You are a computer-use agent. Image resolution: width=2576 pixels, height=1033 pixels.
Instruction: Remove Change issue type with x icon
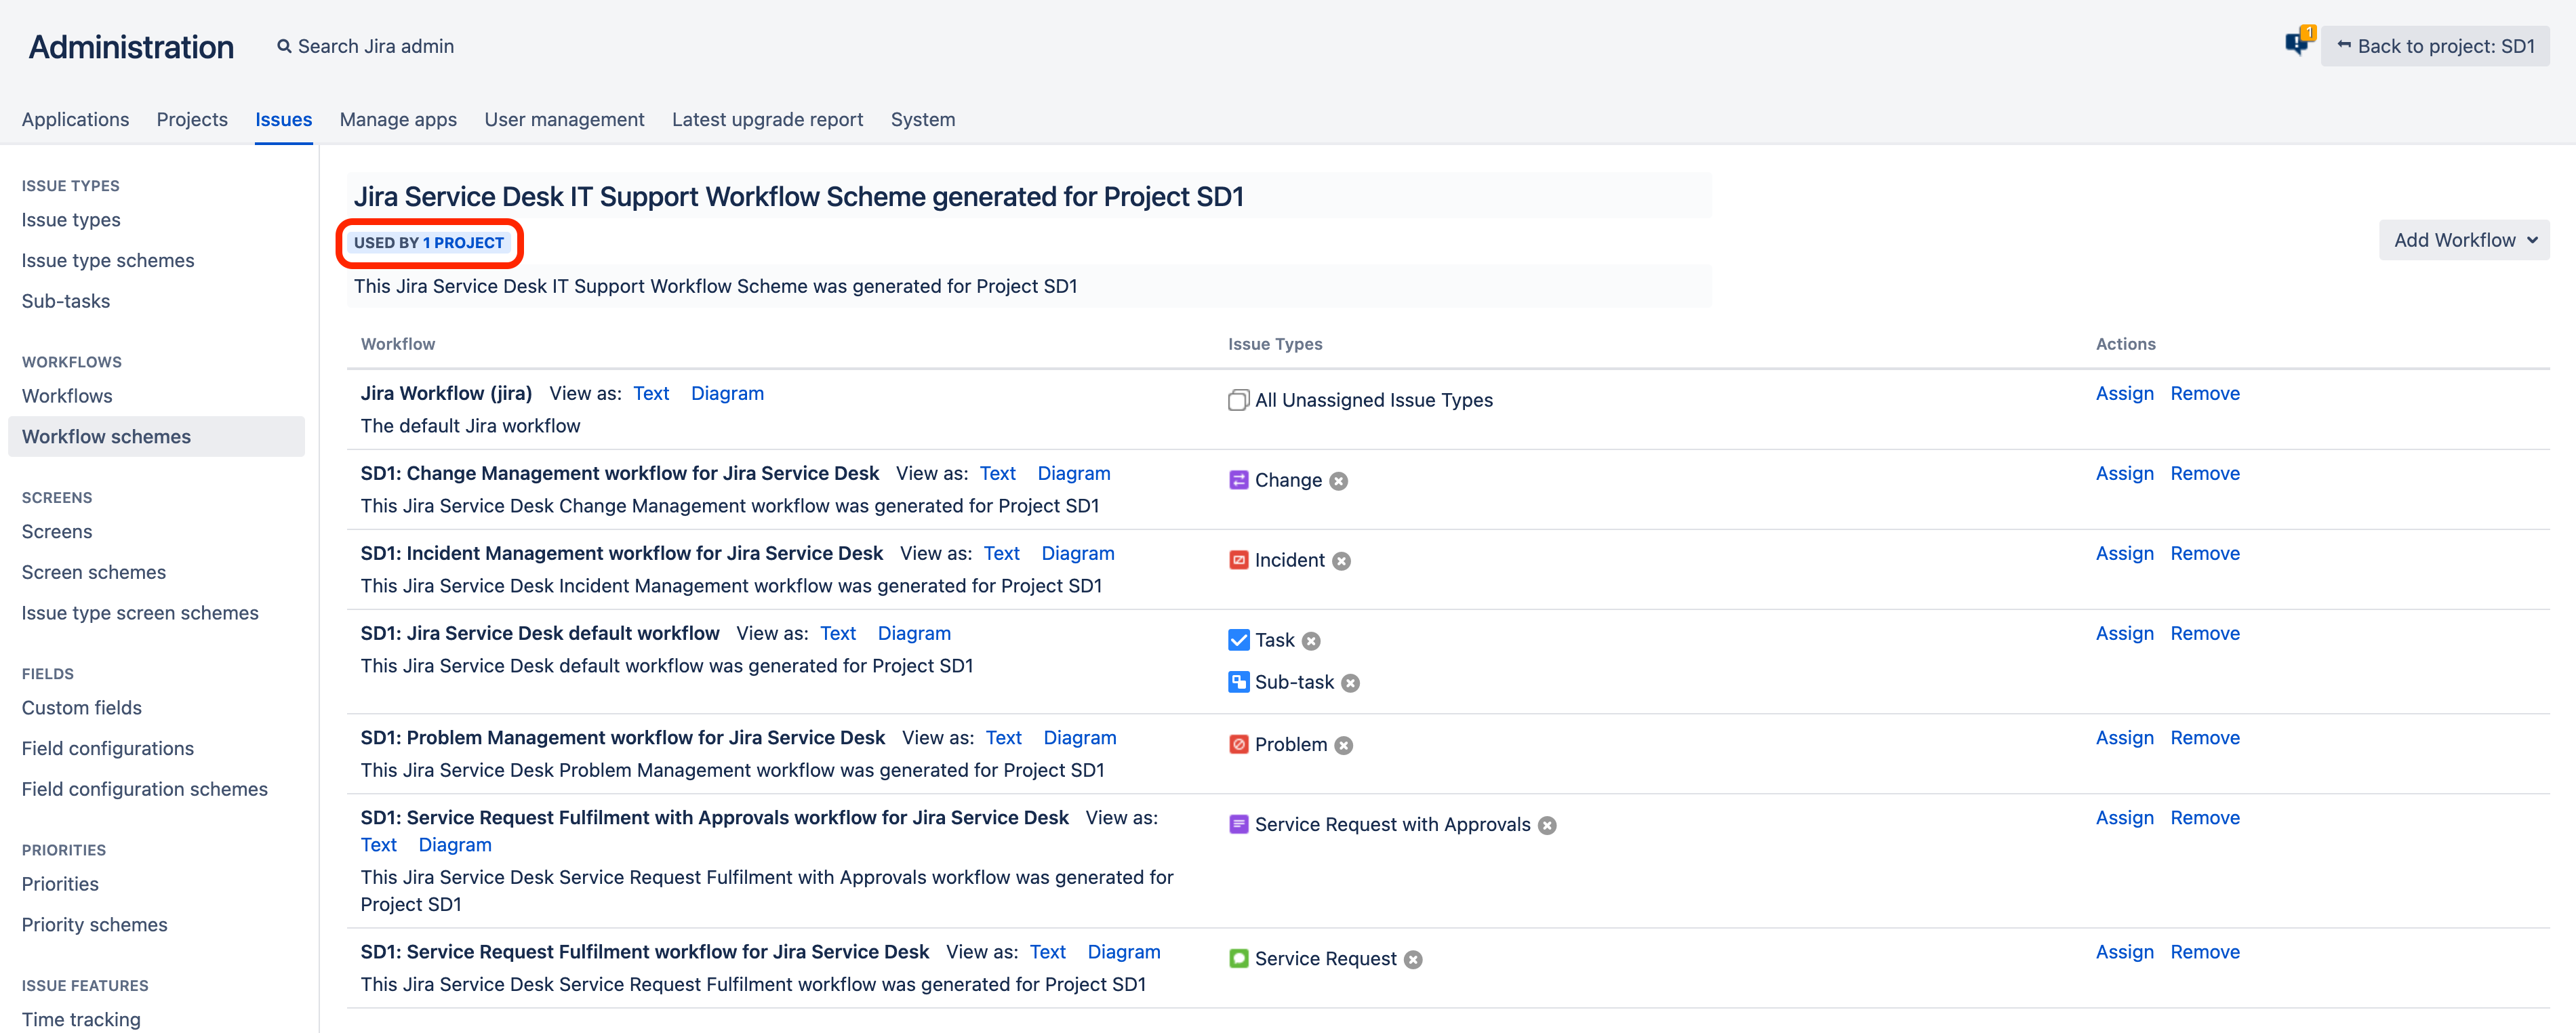[1339, 481]
